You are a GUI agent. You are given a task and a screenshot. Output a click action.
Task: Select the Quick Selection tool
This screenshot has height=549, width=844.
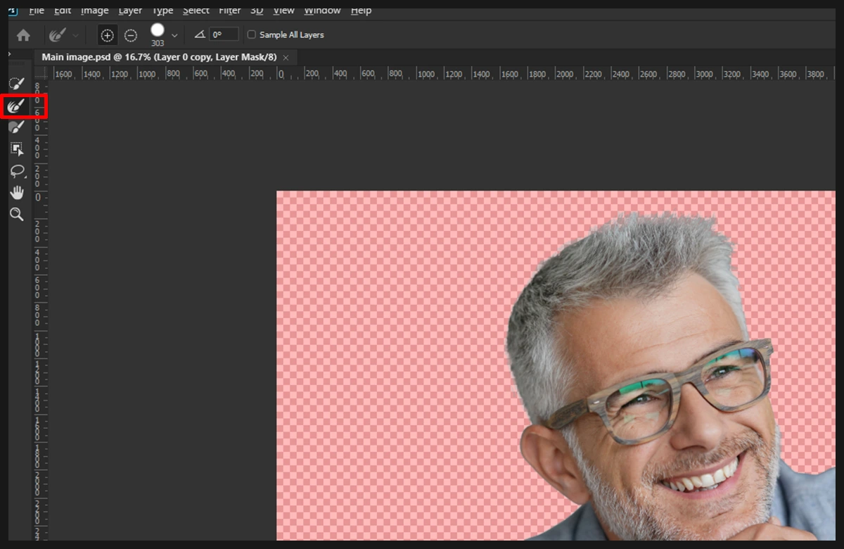click(x=17, y=84)
